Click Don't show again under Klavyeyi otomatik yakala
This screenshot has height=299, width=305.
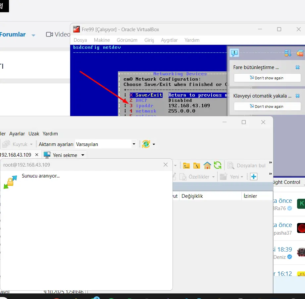click(267, 106)
